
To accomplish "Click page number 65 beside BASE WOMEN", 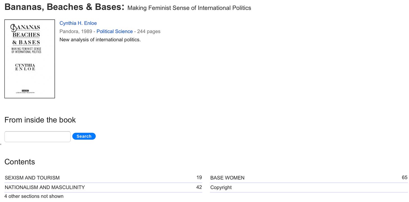I will 405,178.
